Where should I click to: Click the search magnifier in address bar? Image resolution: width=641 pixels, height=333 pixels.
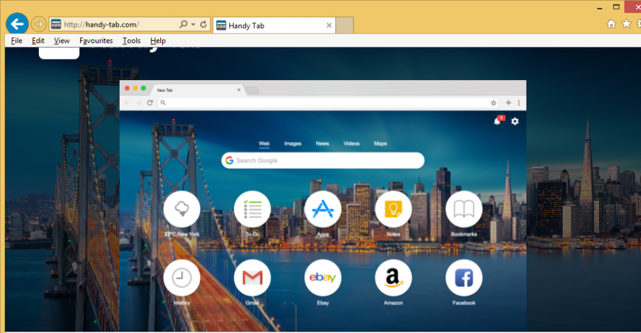(x=183, y=24)
